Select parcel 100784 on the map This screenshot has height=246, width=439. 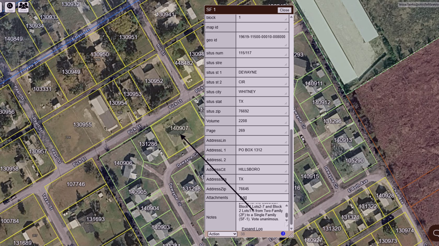click(10, 221)
